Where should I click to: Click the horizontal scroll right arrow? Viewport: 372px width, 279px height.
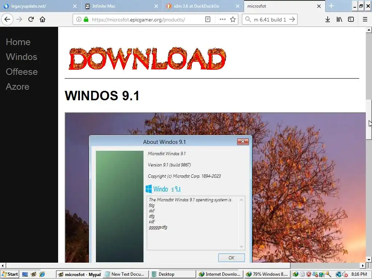pos(363,266)
